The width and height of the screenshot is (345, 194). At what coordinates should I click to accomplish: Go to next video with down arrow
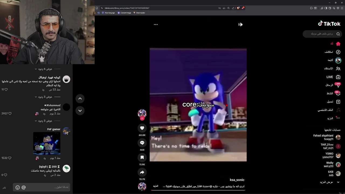[80, 110]
